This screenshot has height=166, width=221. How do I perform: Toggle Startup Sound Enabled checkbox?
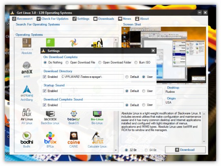point(45,91)
